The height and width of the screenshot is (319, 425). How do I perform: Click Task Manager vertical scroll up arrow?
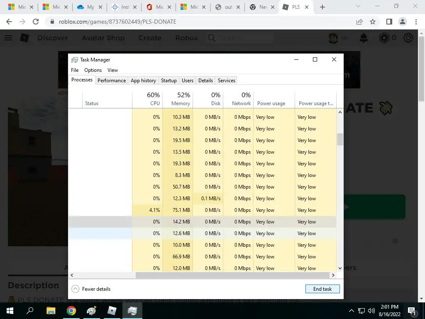[x=340, y=112]
